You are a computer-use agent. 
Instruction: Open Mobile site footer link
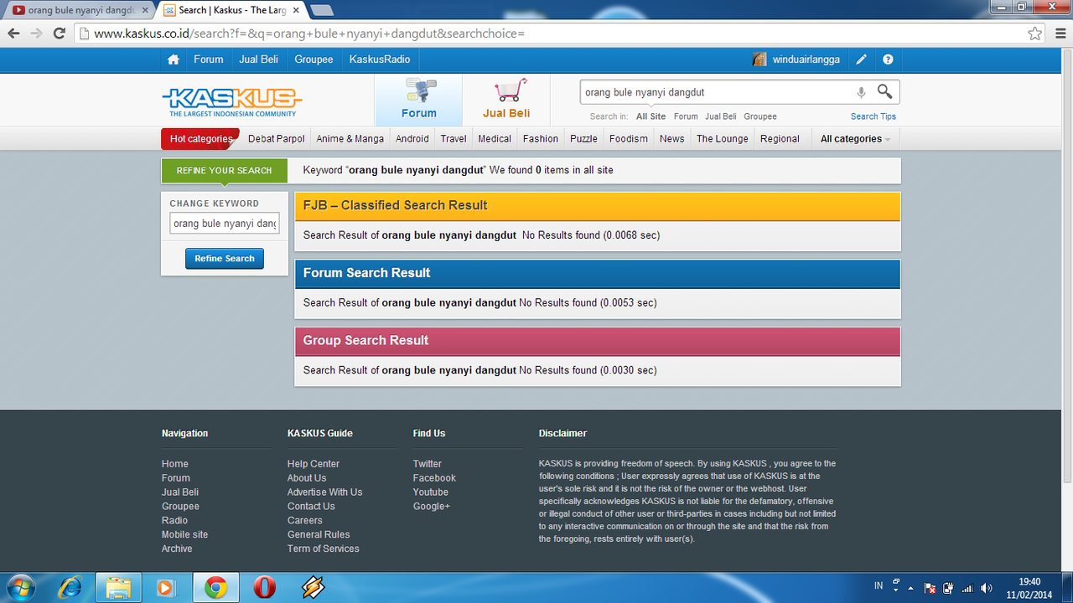click(184, 534)
